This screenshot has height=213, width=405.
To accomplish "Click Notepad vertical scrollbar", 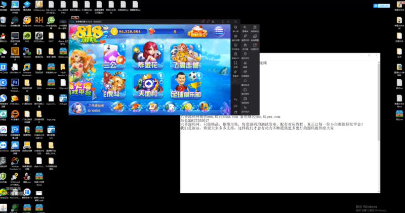I will [x=378, y=126].
